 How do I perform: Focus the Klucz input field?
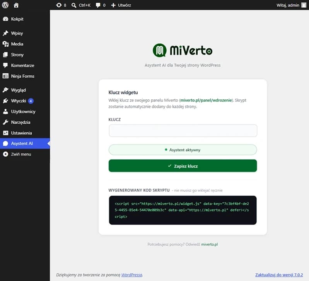point(183,131)
